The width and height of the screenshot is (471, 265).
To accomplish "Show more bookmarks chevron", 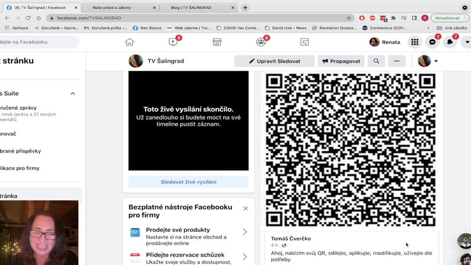I will pyautogui.click(x=428, y=27).
